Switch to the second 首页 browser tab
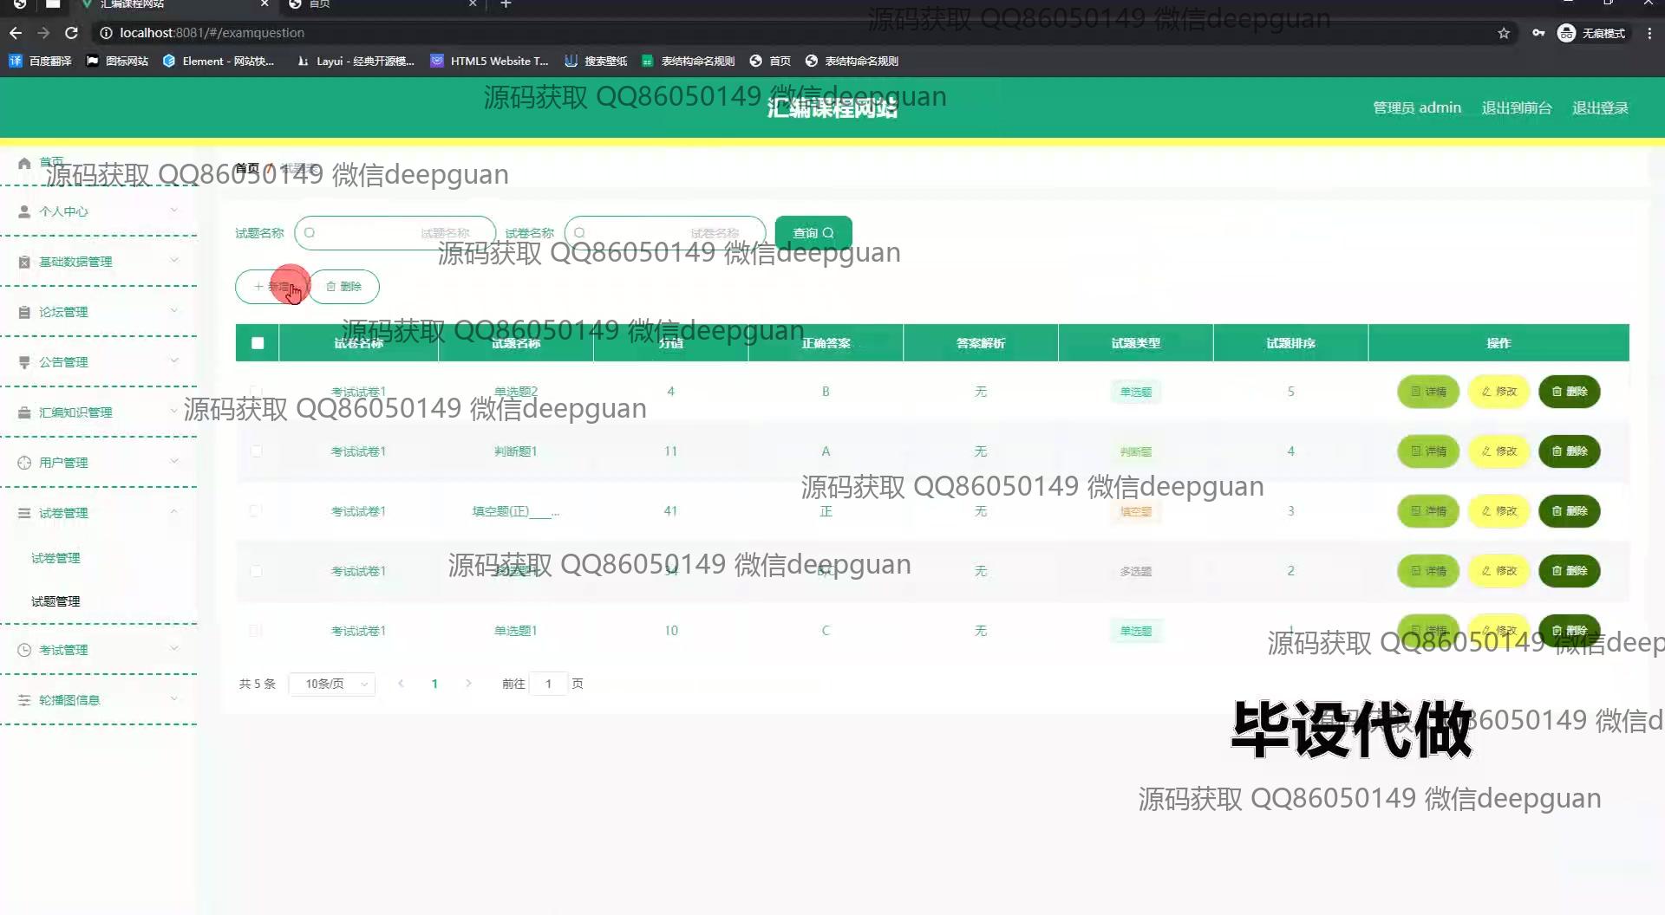 [x=382, y=4]
